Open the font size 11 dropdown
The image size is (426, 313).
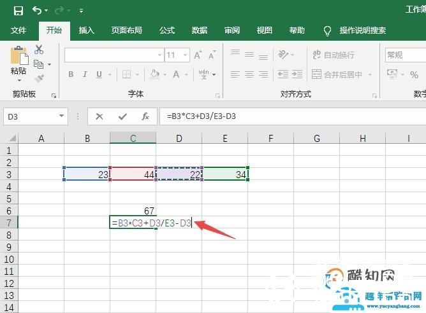(x=186, y=55)
